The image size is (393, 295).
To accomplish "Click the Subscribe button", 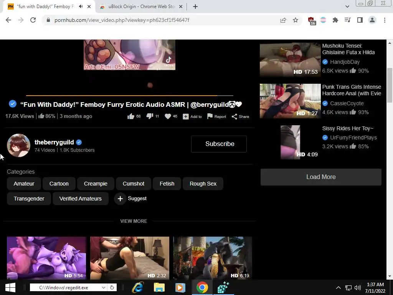I will click(x=219, y=144).
